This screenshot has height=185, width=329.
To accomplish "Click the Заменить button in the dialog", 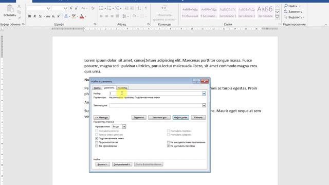I will 139,118.
